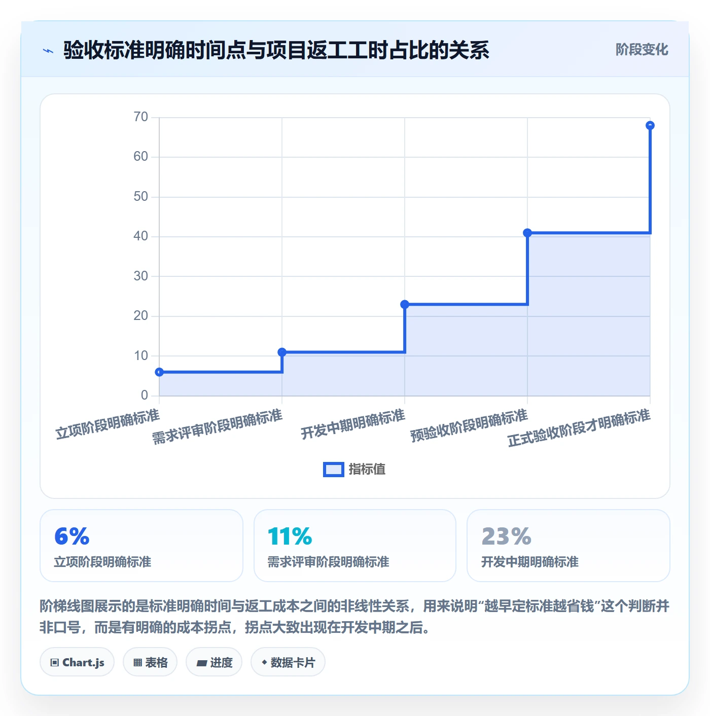Click the chart title 验收标准明确时间点与项目返工工时占比的关系
The height and width of the screenshot is (716, 710).
click(x=276, y=50)
